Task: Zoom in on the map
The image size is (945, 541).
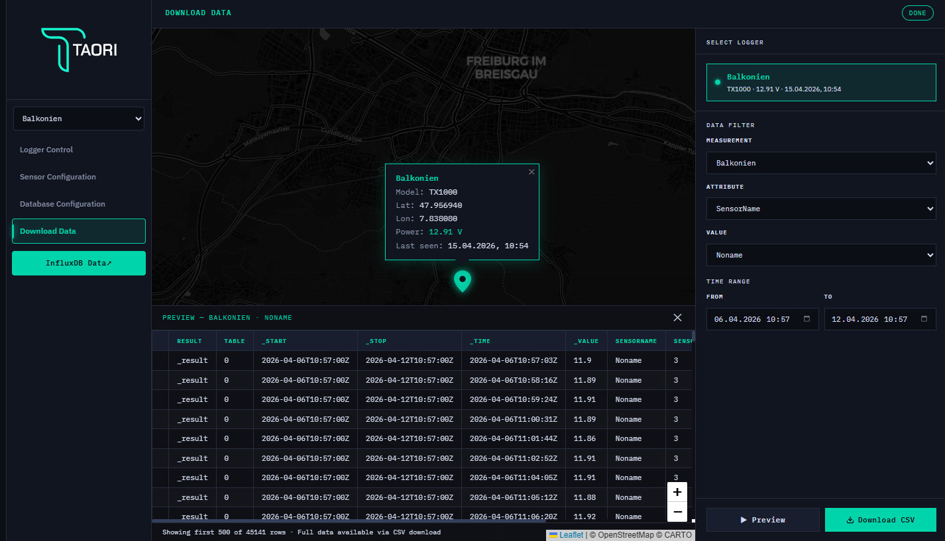Action: [x=677, y=493]
